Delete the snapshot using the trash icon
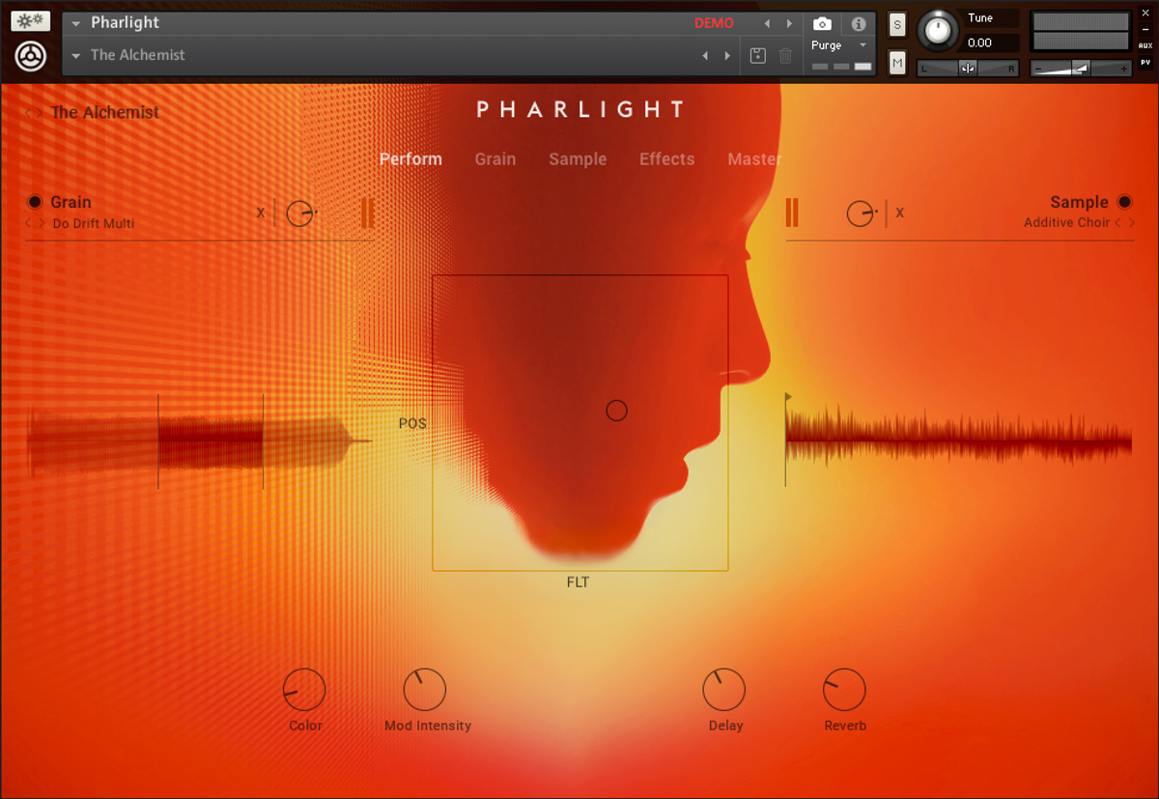Screen dimensions: 1159x799 785,56
